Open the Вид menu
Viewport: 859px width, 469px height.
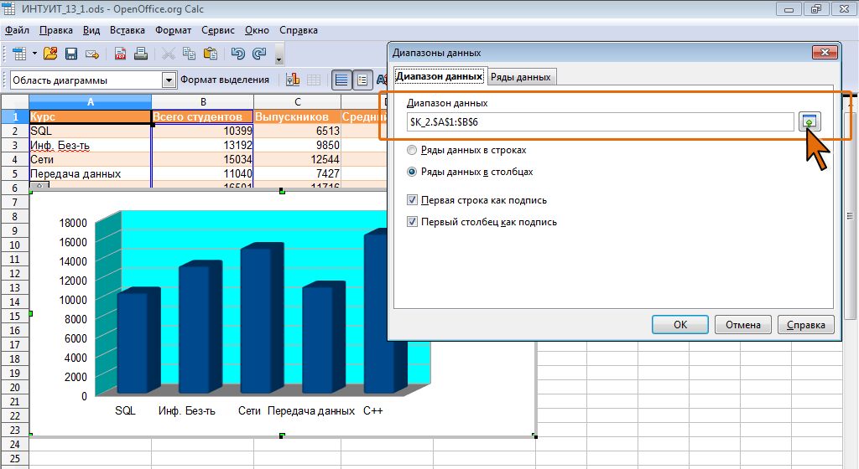click(91, 30)
